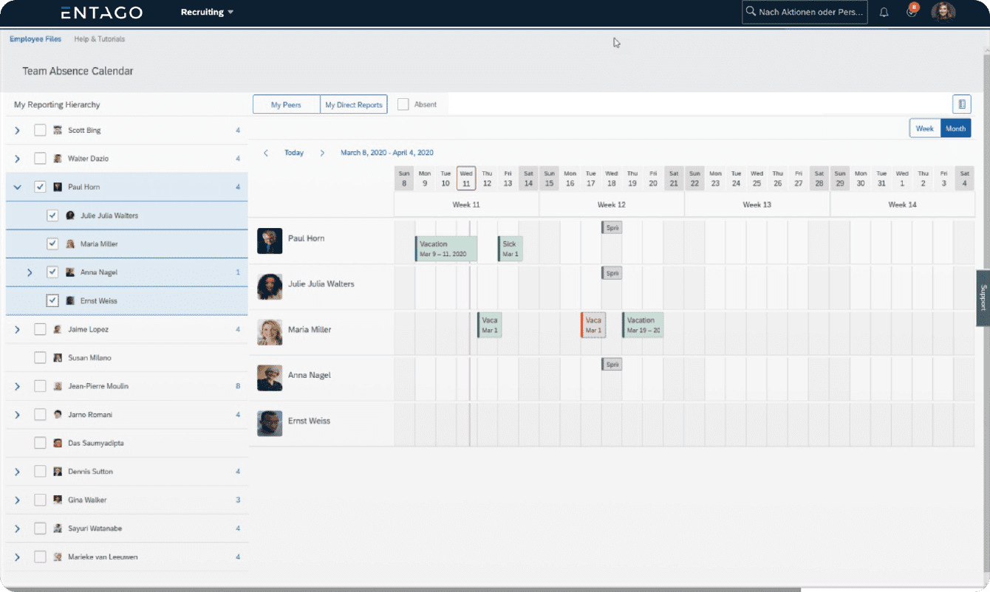The image size is (990, 592).
Task: Open the notifications bell icon
Action: tap(883, 12)
